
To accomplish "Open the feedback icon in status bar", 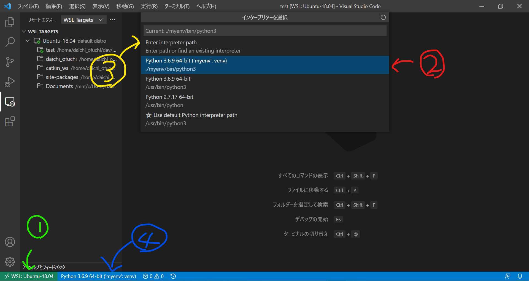I will [x=508, y=276].
